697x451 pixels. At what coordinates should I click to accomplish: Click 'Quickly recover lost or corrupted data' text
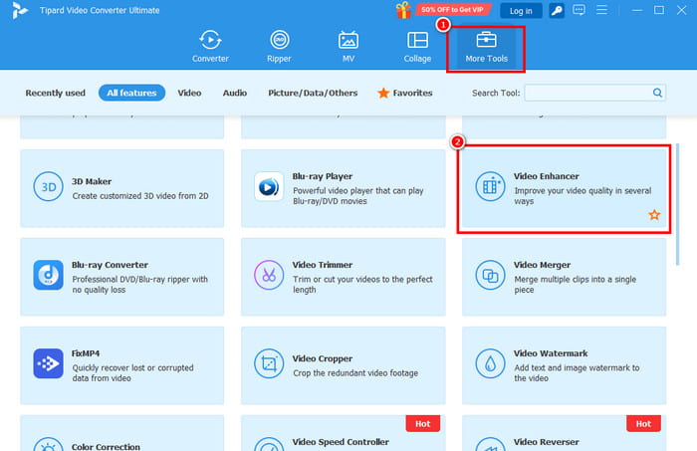(x=132, y=372)
